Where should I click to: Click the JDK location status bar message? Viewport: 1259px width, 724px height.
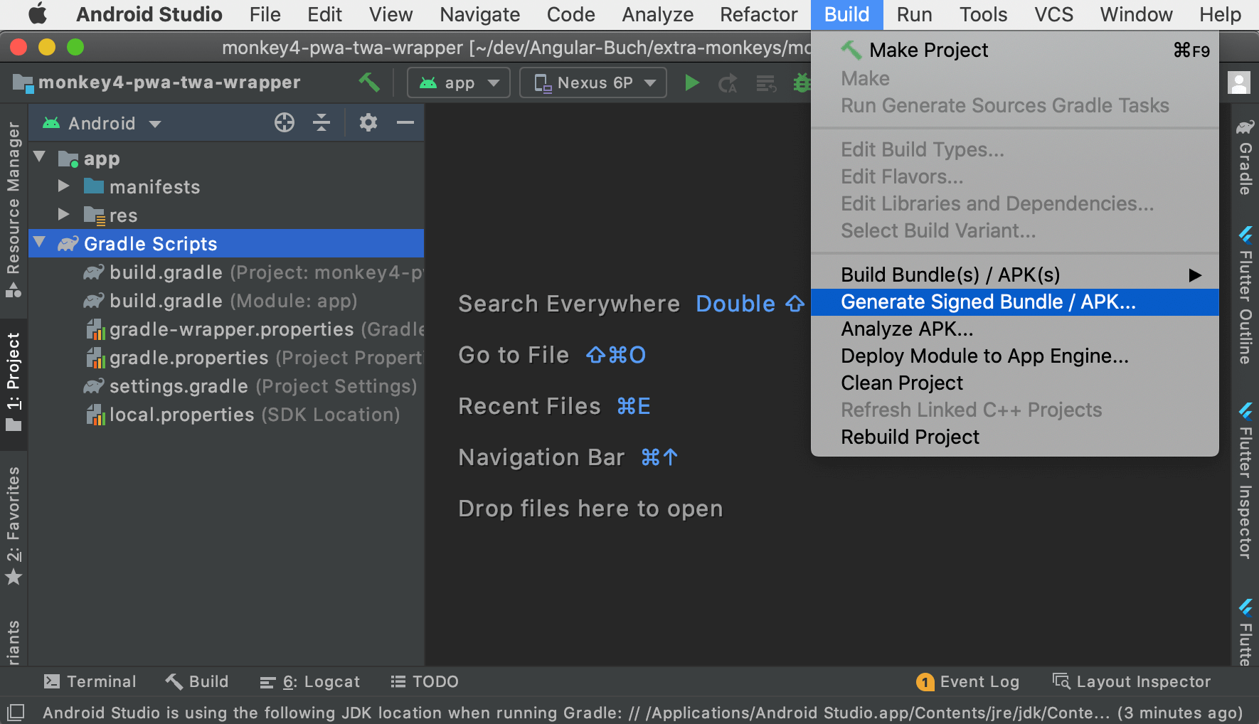point(642,713)
